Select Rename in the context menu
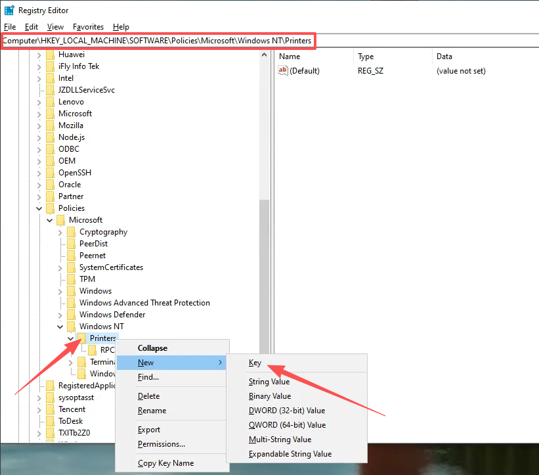Screen dimensions: 539x475 pos(172,411)
